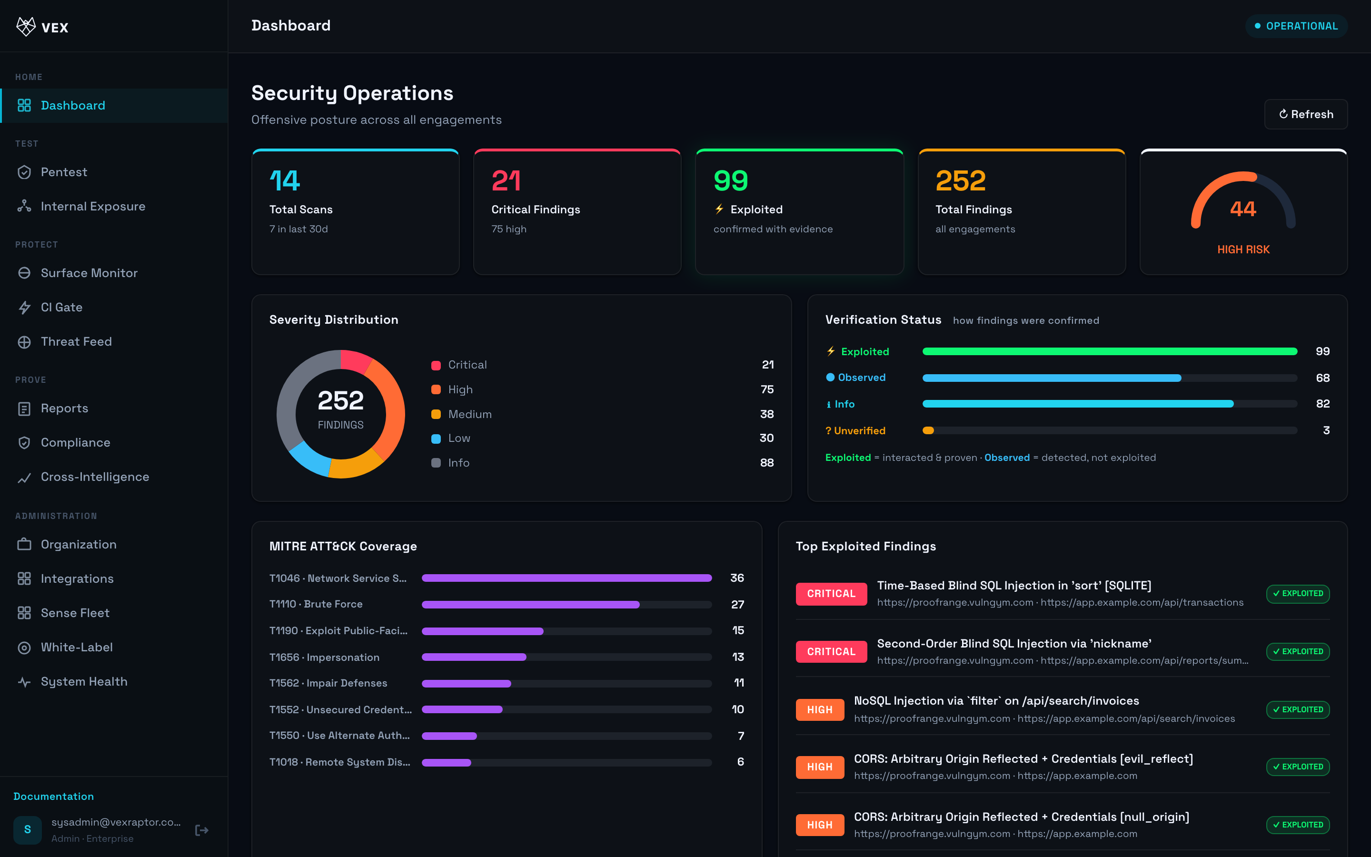Click the sysadmin@vexraptor account email
Viewport: 1371px width, 857px height.
116,822
